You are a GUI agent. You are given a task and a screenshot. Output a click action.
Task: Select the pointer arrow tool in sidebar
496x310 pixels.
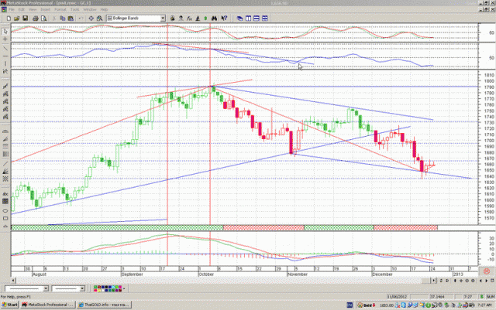pos(5,32)
